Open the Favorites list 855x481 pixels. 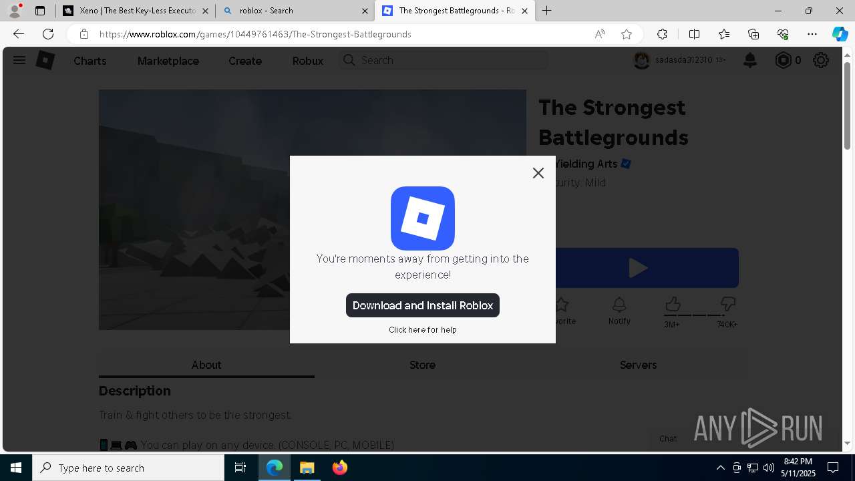coord(724,34)
